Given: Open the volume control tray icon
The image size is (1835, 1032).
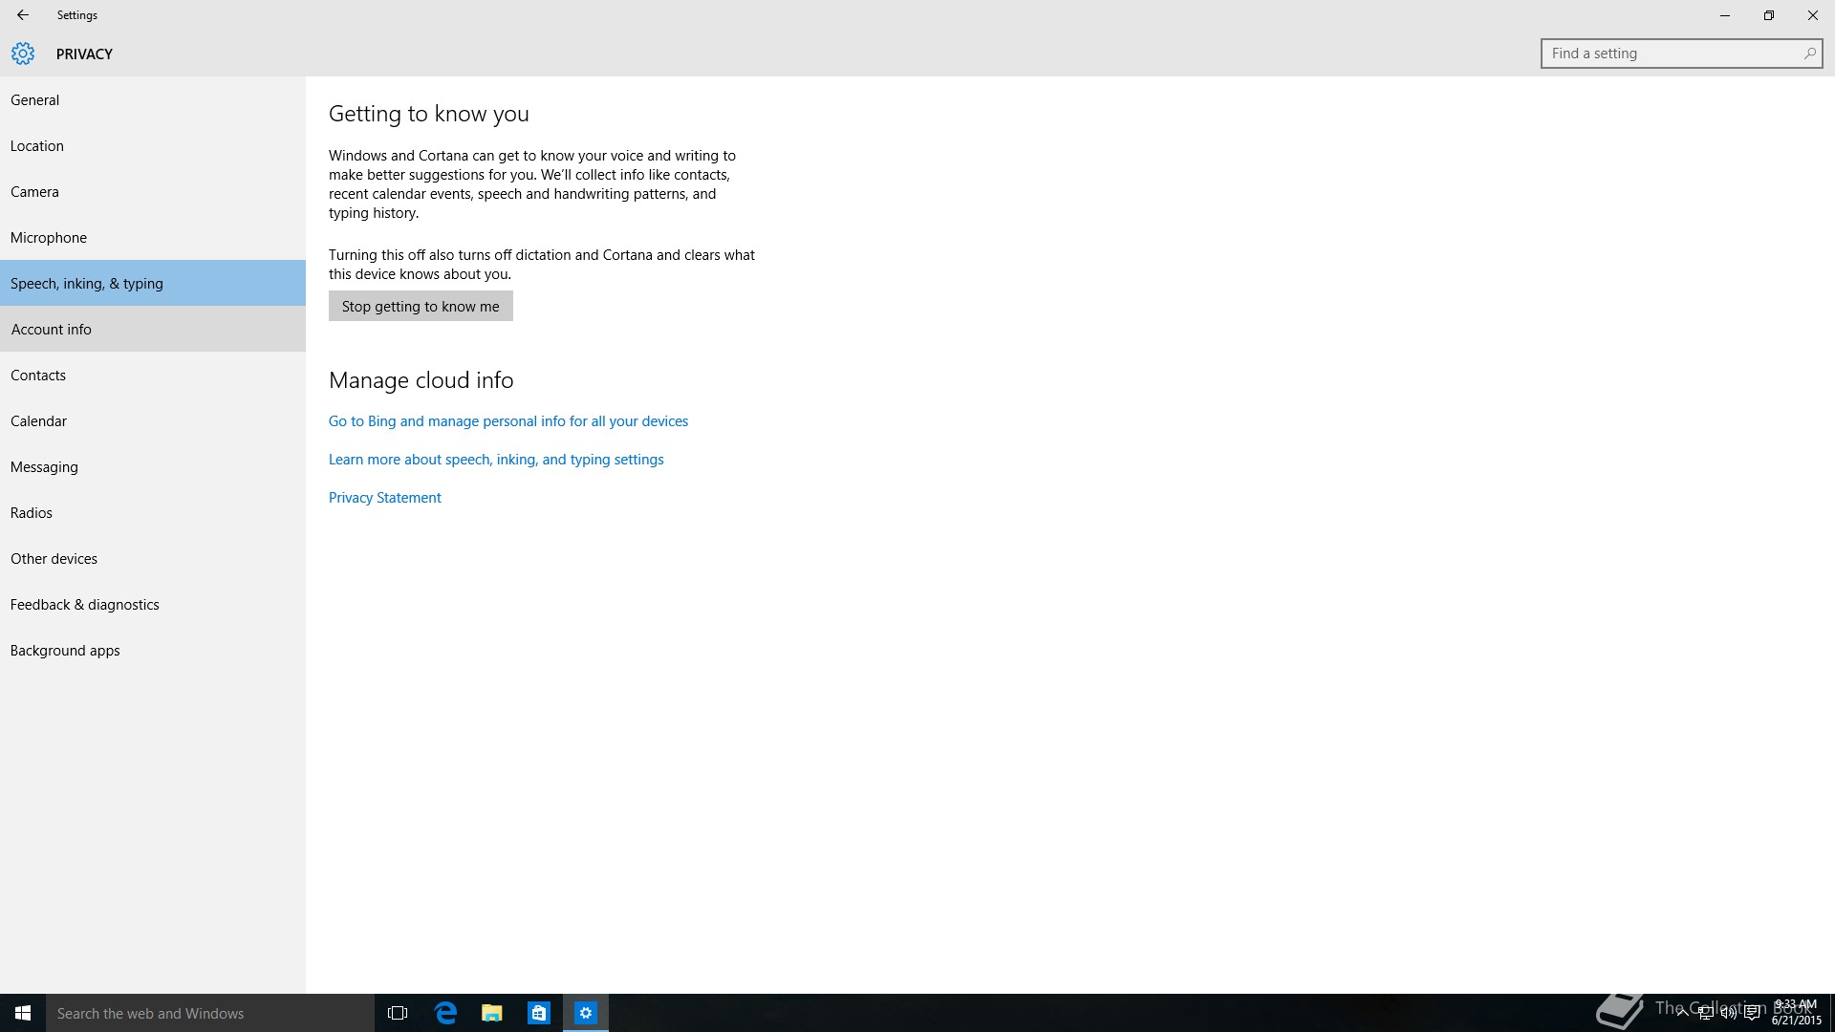Looking at the screenshot, I should point(1728,1013).
